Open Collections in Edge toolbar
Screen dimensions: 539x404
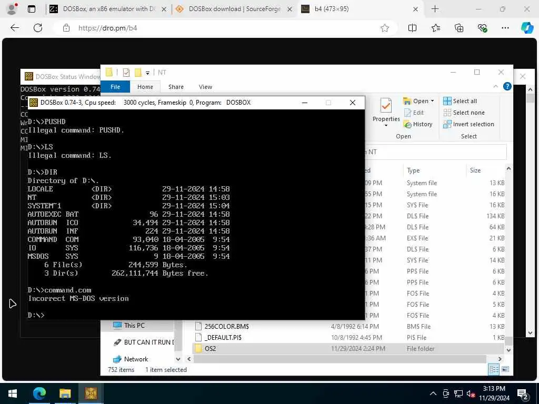pyautogui.click(x=459, y=28)
